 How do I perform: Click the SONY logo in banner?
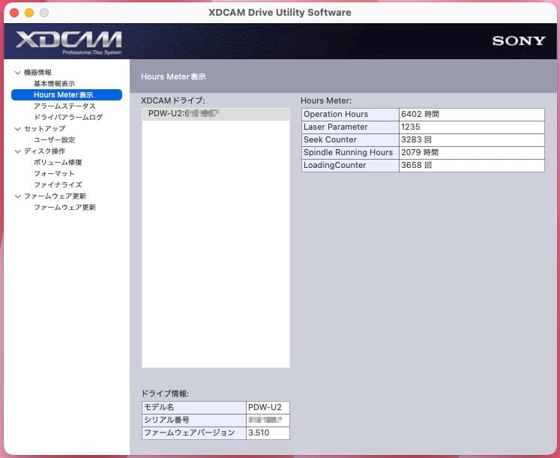[519, 40]
